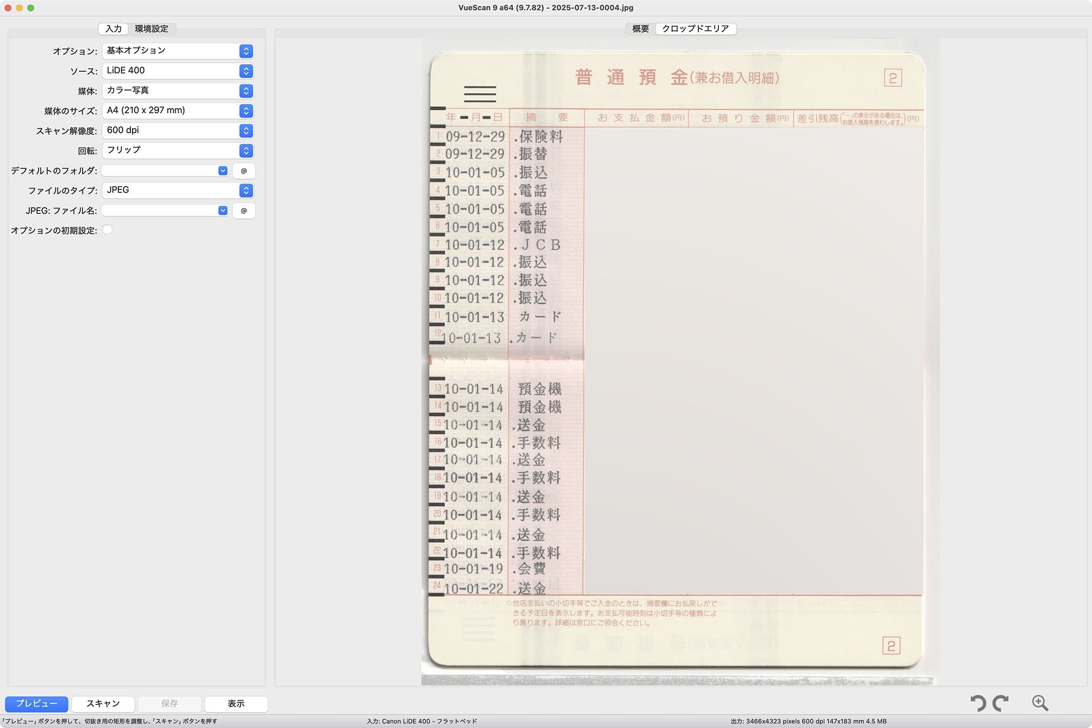1092x728 pixels.
Task: Click the @ button beside デフォルトのフォルダ
Action: (243, 171)
